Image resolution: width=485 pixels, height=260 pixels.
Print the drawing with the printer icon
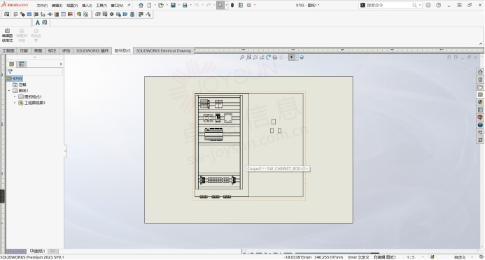point(185,6)
